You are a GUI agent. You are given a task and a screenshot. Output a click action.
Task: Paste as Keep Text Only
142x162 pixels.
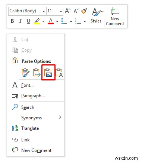(59, 72)
